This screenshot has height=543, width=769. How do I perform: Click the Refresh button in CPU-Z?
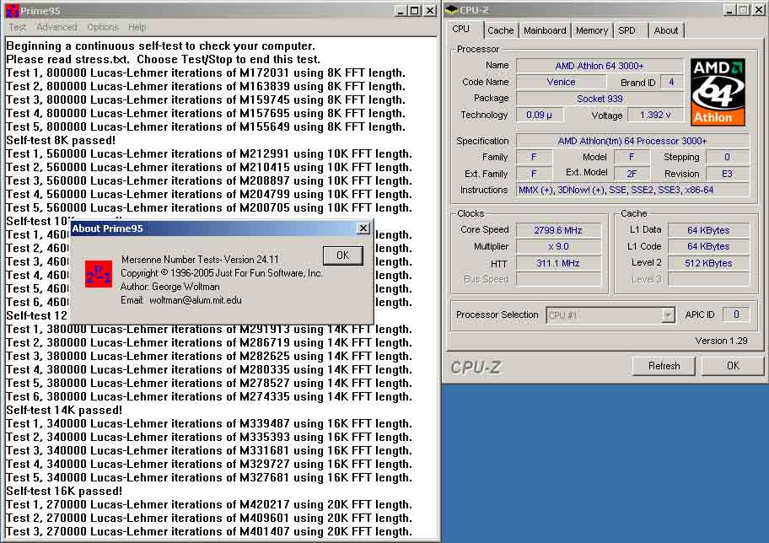tap(664, 366)
